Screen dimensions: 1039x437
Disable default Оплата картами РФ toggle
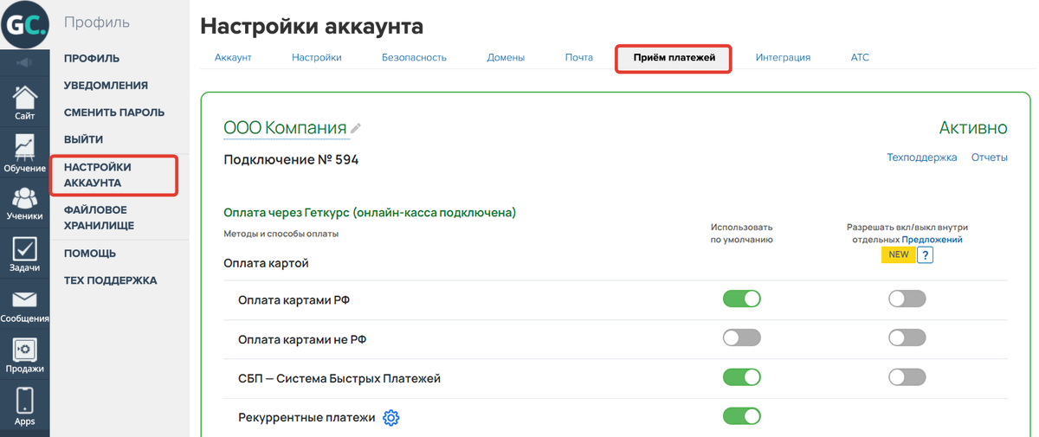click(x=741, y=299)
